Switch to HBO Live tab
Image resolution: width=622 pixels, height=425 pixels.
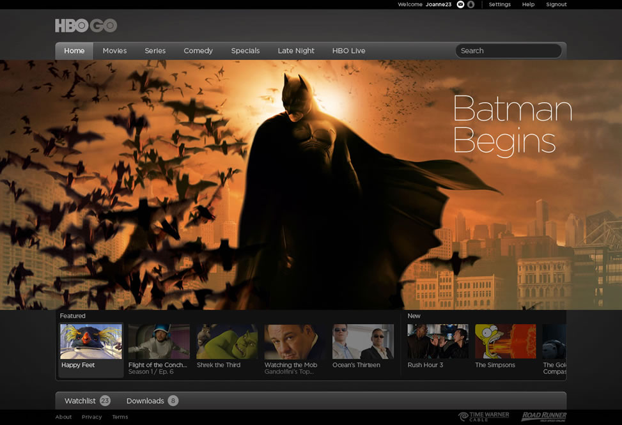(x=348, y=51)
